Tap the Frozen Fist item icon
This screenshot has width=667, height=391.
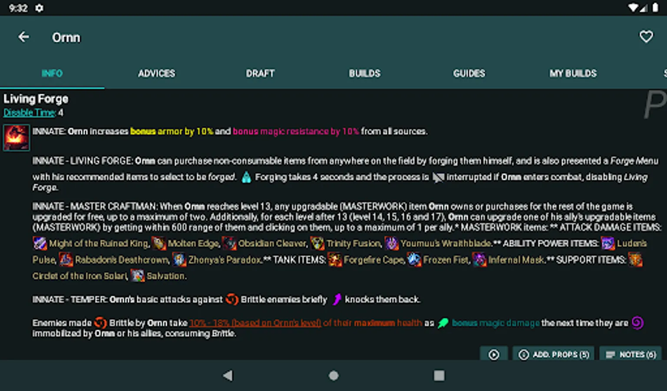[x=414, y=260]
